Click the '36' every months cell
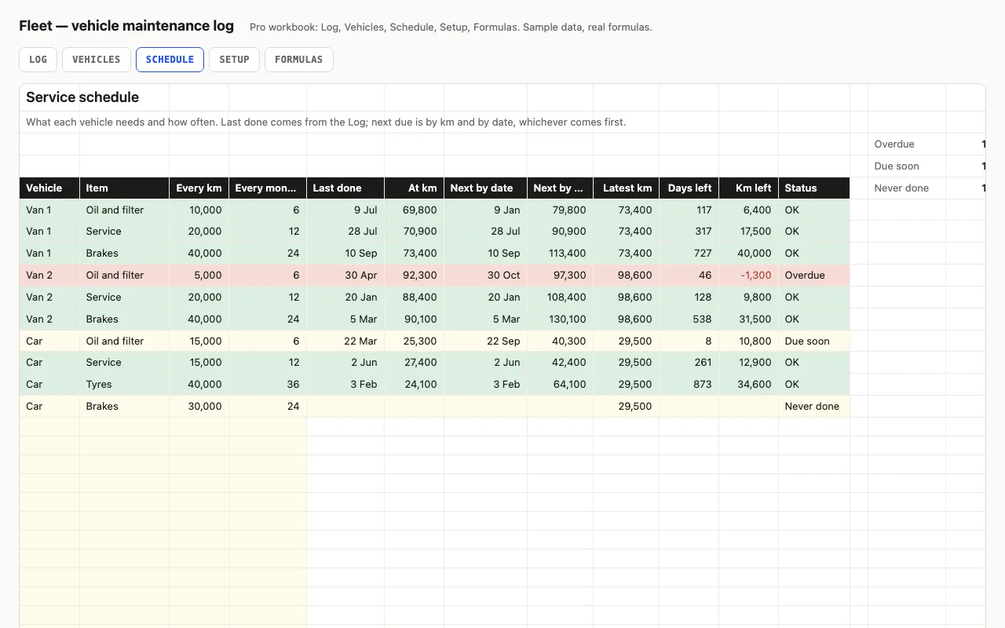Viewport: 1005px width, 628px height. click(x=268, y=385)
